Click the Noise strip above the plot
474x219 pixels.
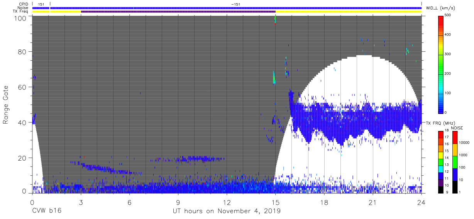coord(227,8)
